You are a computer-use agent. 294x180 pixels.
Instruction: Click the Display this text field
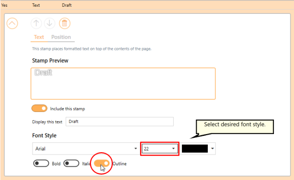tap(120, 122)
